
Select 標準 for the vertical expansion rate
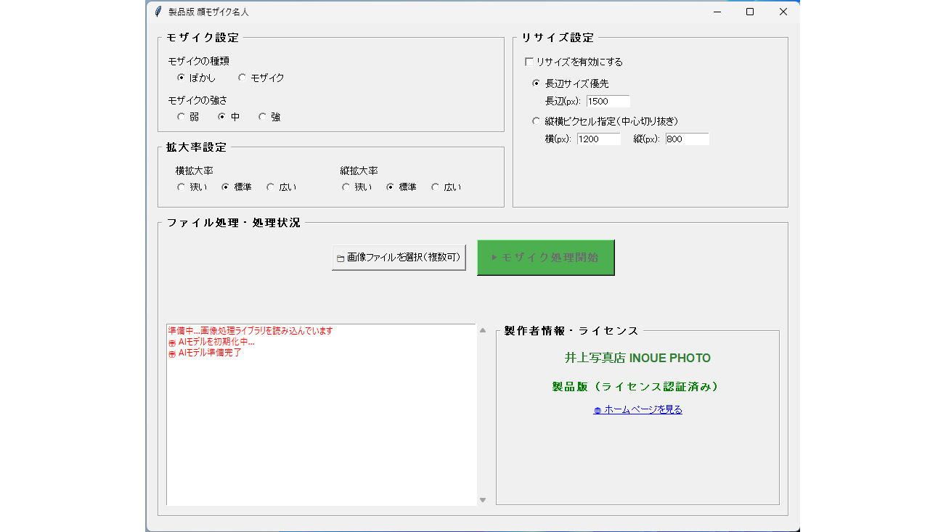coord(388,187)
